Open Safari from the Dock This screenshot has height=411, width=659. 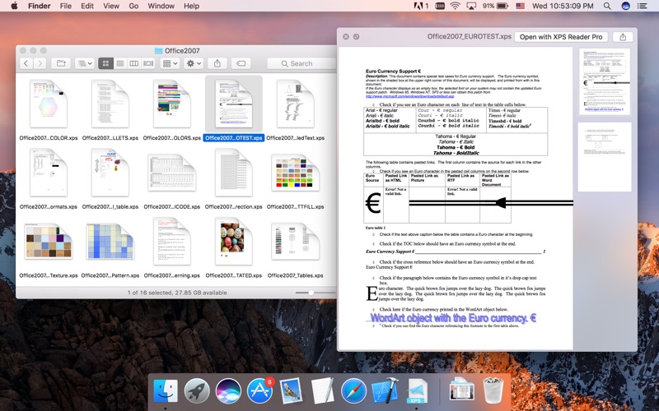point(353,390)
